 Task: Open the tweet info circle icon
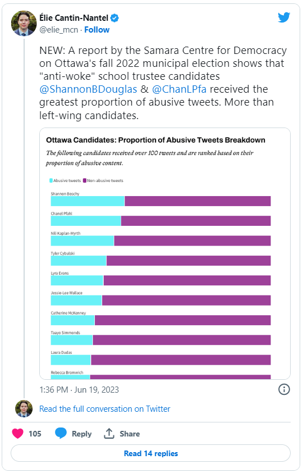(x=284, y=389)
